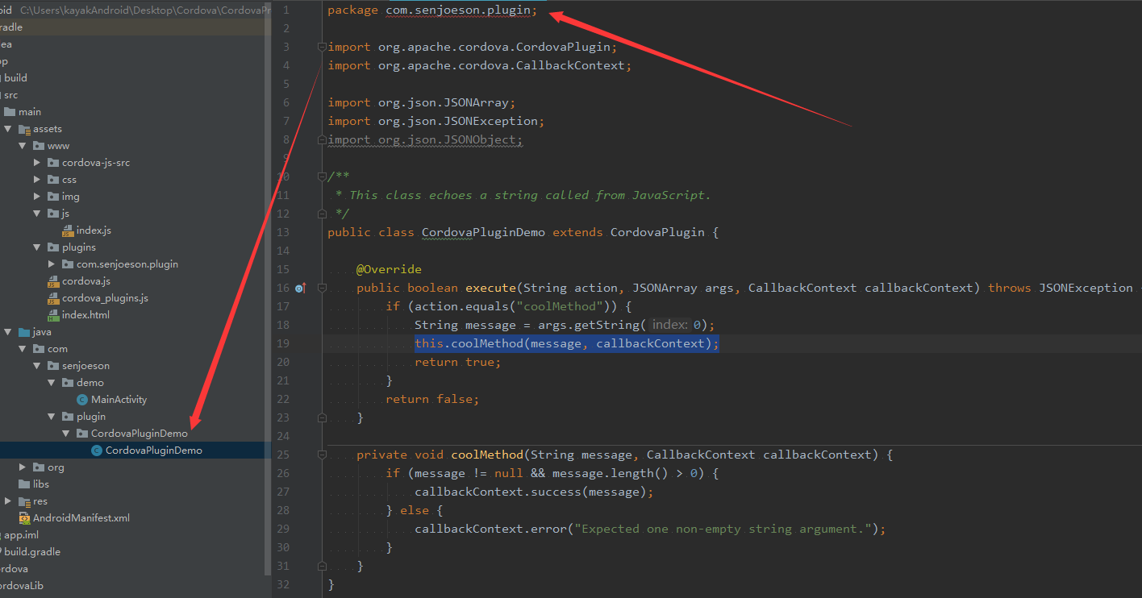Click the file icon next to cordova.js
1142x598 pixels.
click(x=53, y=281)
